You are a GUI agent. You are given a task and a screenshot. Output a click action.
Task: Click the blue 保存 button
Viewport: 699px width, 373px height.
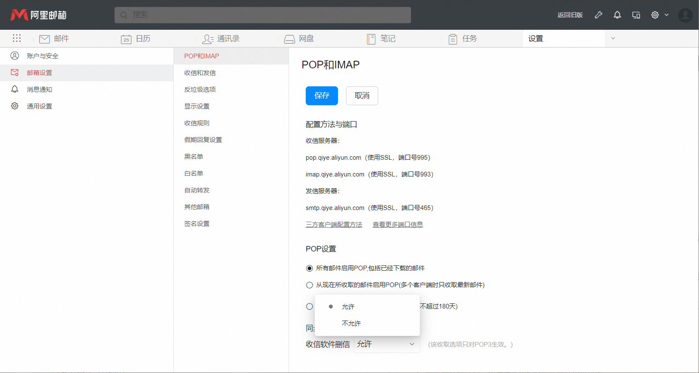(x=322, y=96)
